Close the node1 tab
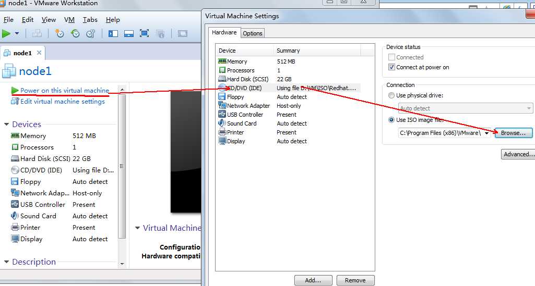The image size is (535, 286). (39, 53)
